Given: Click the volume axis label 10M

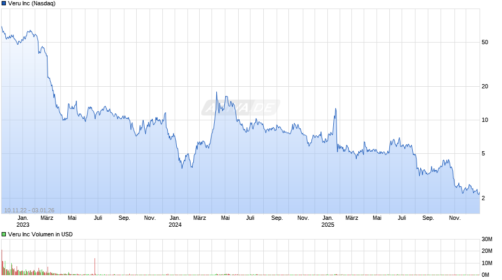Looking at the screenshot, I should click(x=487, y=263).
